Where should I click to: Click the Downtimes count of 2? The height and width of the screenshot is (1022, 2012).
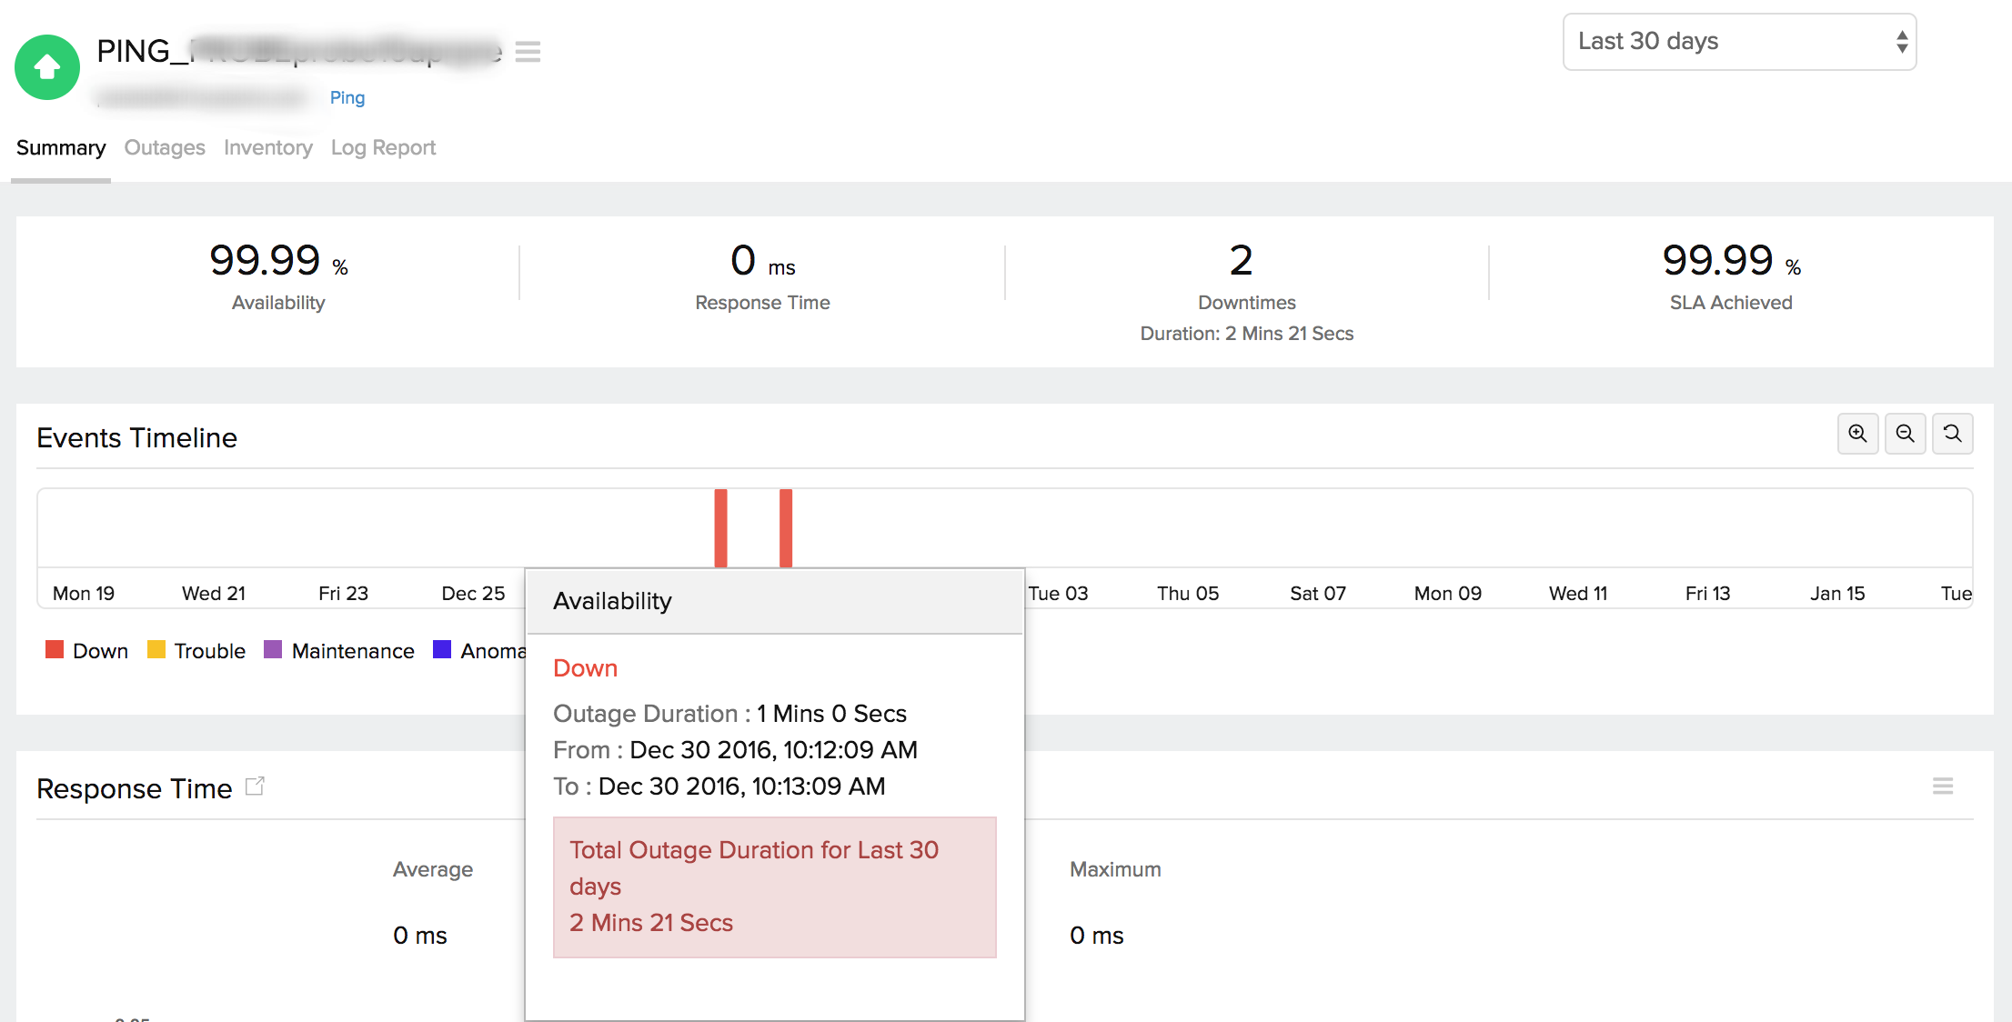pyautogui.click(x=1242, y=261)
